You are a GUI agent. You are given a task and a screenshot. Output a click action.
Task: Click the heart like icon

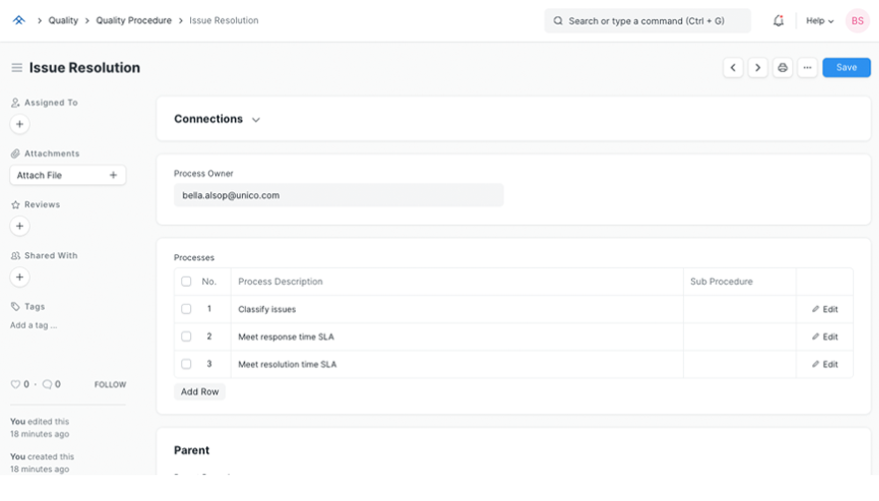pos(15,384)
